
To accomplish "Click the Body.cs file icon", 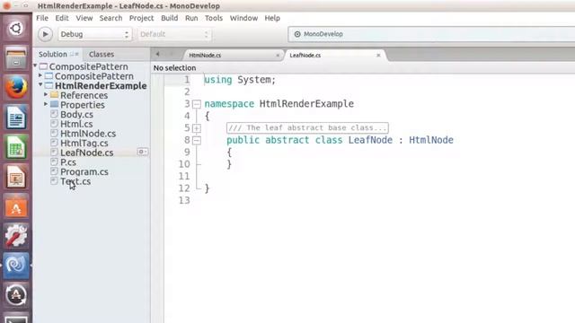I will 54,114.
